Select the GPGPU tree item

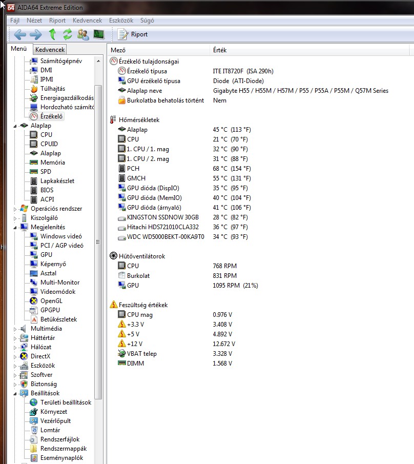coord(50,310)
